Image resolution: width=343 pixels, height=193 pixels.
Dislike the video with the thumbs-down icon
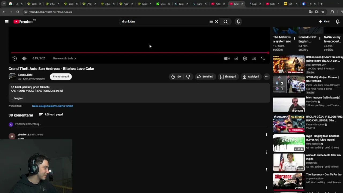[x=188, y=77]
